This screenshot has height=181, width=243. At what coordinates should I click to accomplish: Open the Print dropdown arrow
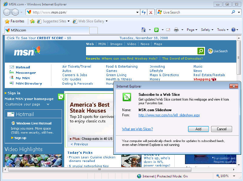point(183,30)
